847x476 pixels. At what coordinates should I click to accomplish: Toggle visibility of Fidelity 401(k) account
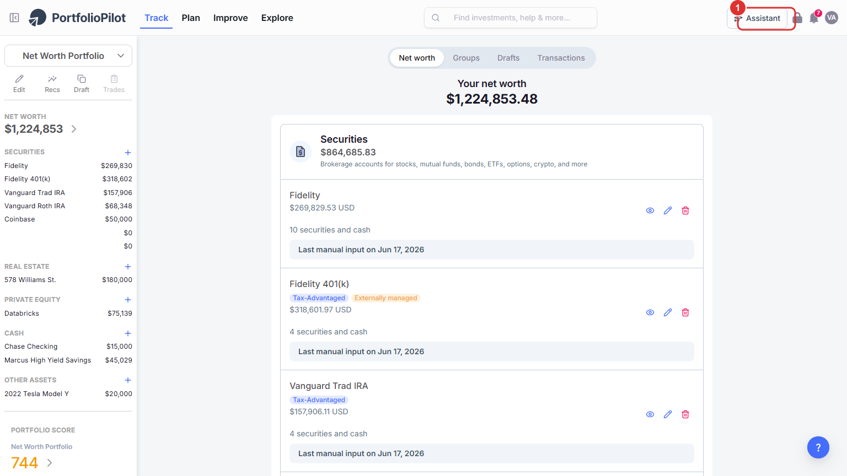point(650,312)
